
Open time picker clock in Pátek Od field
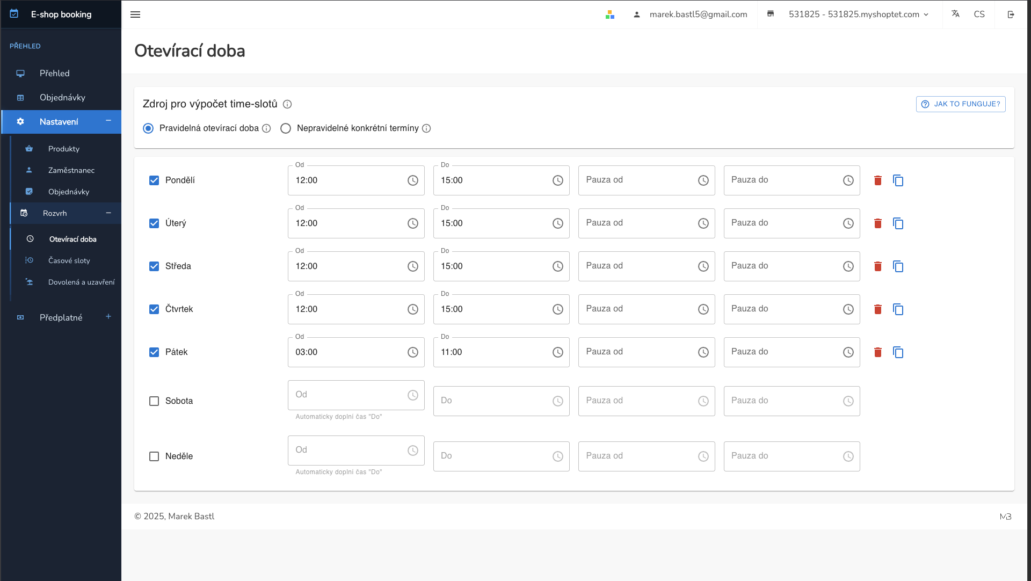click(x=412, y=352)
